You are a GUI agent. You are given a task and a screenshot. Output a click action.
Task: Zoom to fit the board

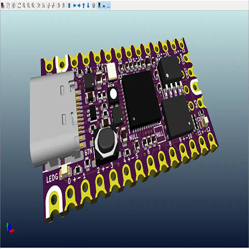pyautogui.click(x=33, y=6)
